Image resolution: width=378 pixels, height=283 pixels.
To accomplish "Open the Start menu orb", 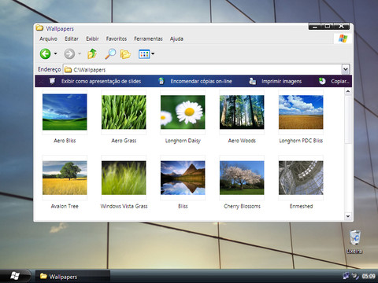I will 15,276.
